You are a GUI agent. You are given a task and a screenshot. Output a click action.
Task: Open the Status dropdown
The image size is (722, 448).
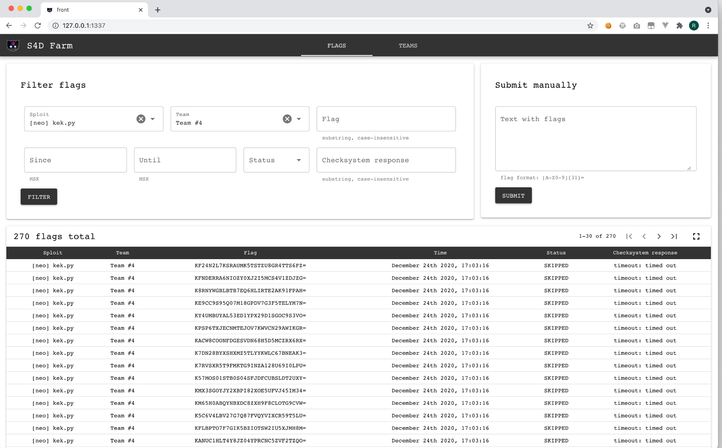coord(276,160)
